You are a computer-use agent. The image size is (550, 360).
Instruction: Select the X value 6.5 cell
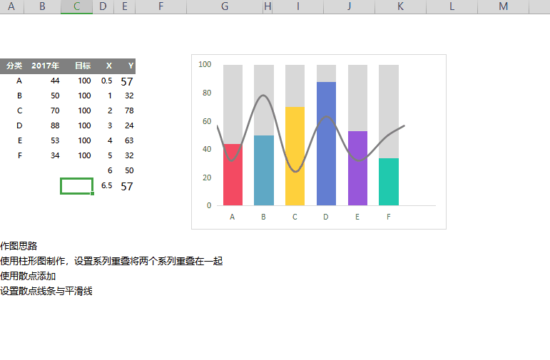click(106, 186)
